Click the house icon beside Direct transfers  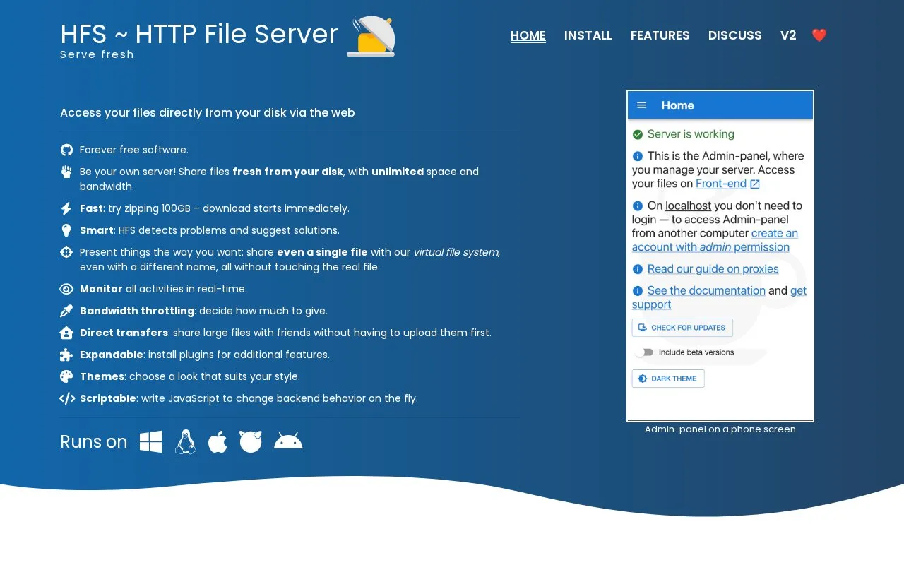[66, 333]
